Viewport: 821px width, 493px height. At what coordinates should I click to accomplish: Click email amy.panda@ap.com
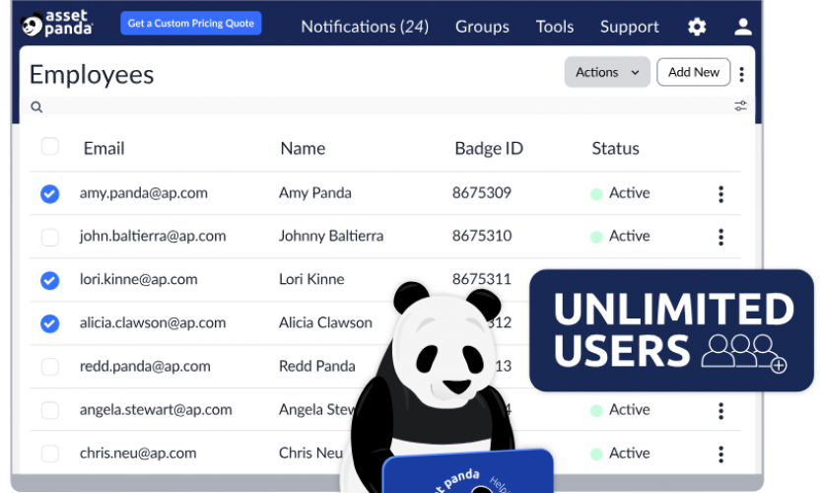144,193
